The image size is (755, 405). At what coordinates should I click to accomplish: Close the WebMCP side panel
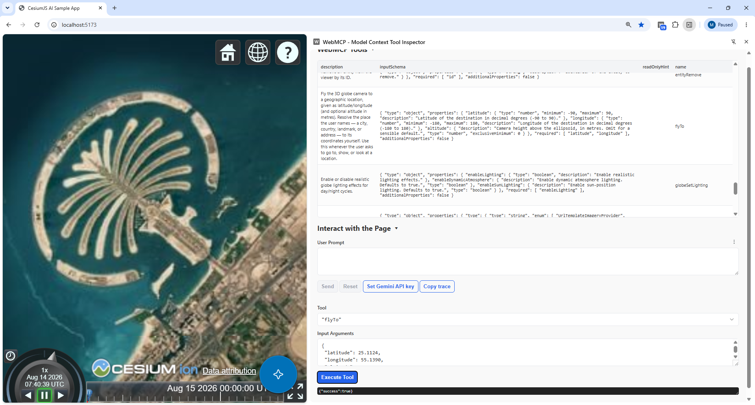click(x=746, y=42)
